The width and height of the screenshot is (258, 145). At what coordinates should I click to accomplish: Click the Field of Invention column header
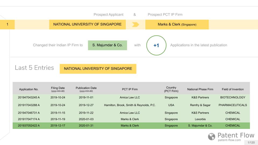233,89
